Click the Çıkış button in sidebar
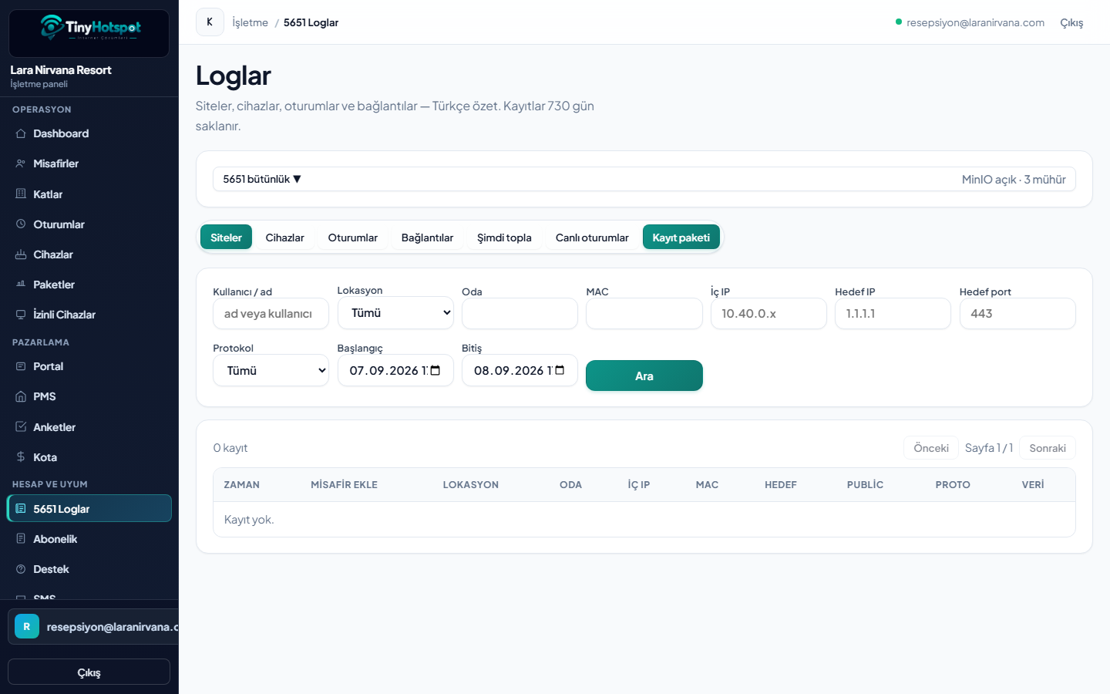1110x694 pixels. (89, 672)
